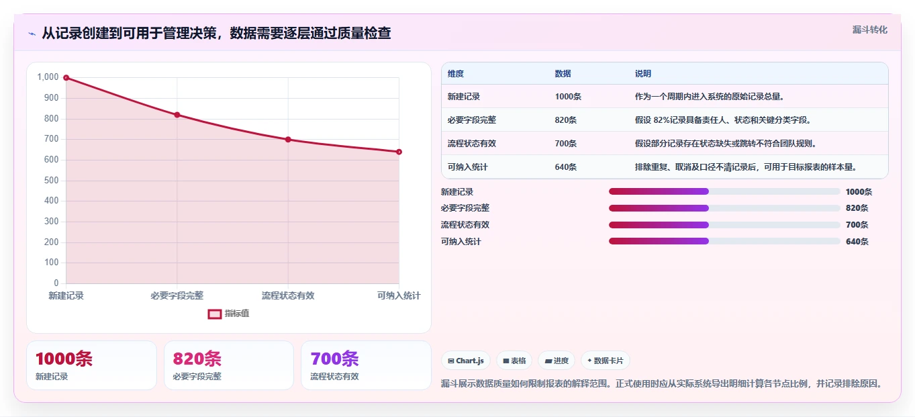The width and height of the screenshot is (915, 417).
Task: Click the 必要字段完整 progress bar
Action: 724,208
